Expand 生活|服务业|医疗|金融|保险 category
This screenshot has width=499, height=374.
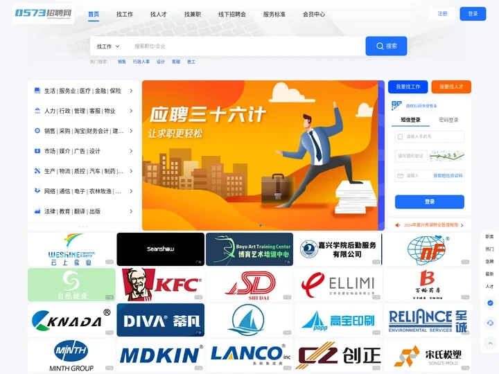tap(83, 91)
